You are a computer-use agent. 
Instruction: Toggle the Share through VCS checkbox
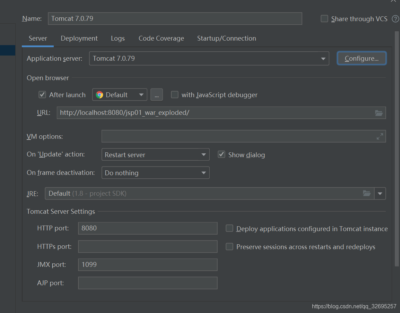[x=324, y=19]
